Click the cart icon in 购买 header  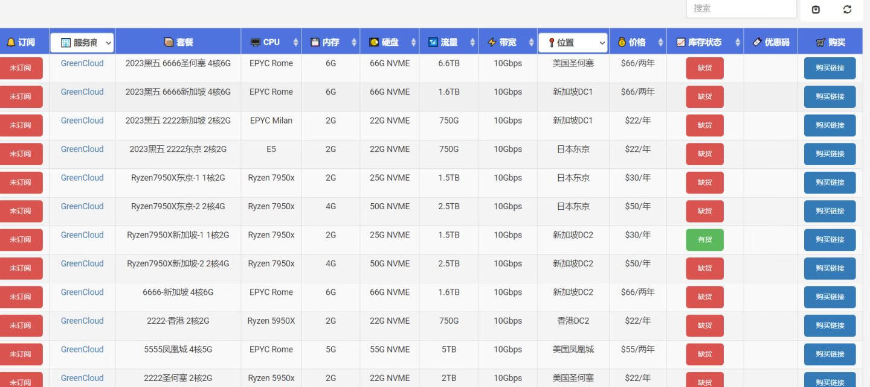pos(820,42)
